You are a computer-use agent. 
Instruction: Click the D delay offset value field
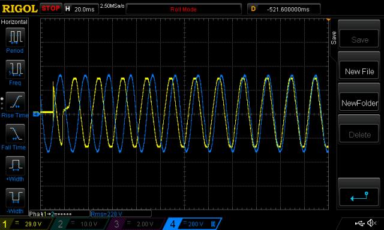coord(284,10)
